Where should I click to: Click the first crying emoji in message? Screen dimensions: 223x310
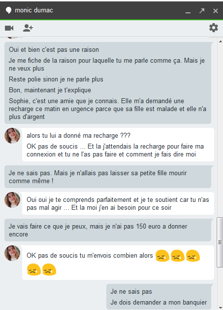point(162,256)
